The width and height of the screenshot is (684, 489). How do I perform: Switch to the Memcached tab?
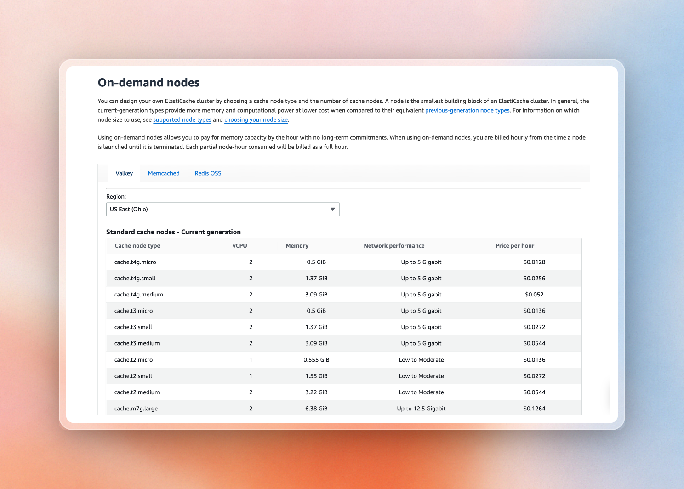(164, 173)
